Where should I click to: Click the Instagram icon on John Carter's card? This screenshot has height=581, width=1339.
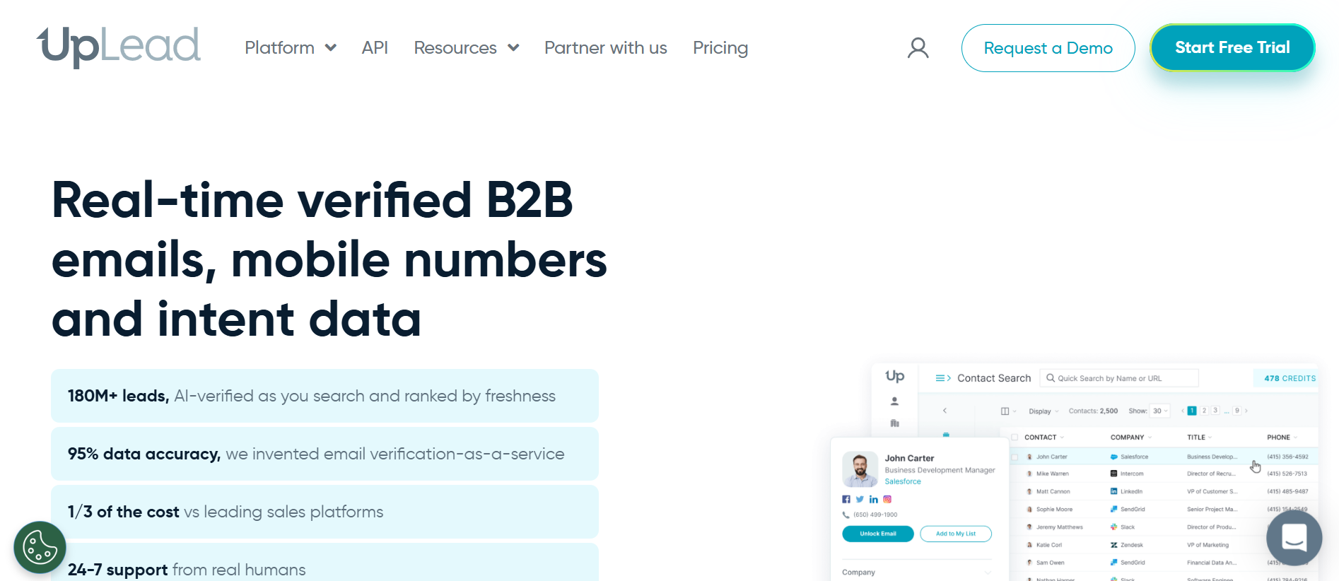887,499
